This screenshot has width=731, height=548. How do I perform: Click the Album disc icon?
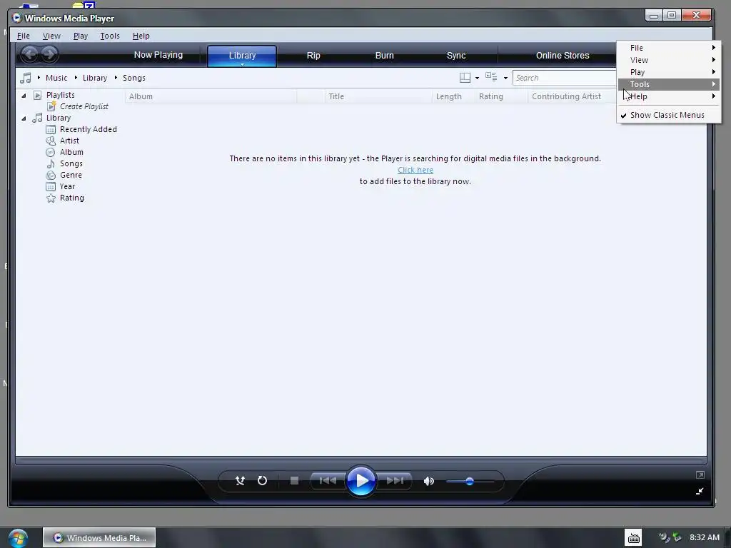click(x=51, y=153)
